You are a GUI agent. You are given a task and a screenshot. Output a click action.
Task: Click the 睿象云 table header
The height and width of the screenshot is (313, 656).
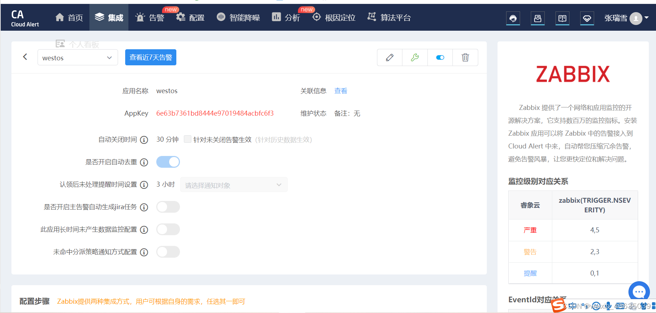530,205
